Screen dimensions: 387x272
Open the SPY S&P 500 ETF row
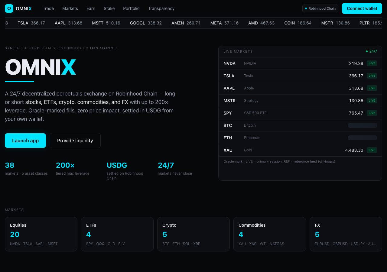[300, 113]
